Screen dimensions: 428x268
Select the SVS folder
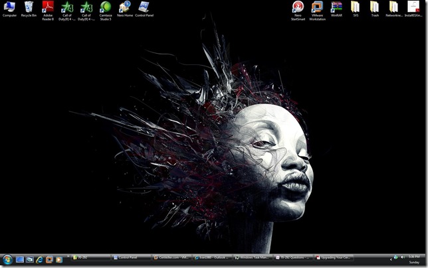tap(356, 9)
